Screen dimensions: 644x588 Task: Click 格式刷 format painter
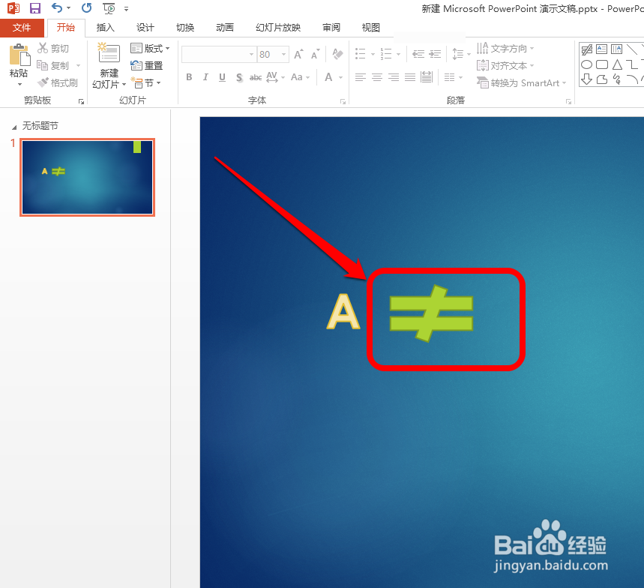click(58, 82)
